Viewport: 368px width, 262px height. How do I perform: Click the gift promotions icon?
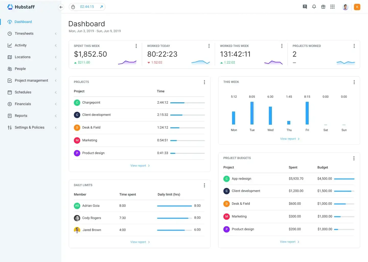[x=323, y=7]
